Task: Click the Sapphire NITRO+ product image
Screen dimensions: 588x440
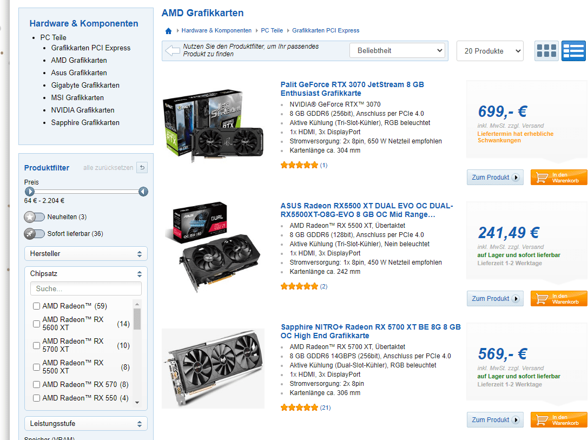Action: pos(213,369)
